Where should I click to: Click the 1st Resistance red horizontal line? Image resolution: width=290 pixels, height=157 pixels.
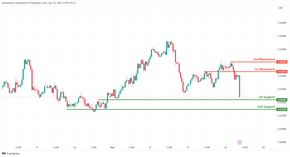click(240, 71)
